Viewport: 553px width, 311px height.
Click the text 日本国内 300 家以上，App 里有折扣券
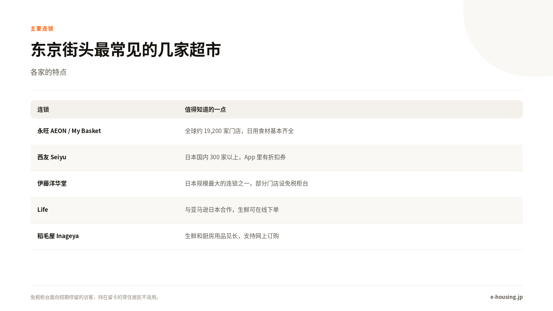pos(235,157)
